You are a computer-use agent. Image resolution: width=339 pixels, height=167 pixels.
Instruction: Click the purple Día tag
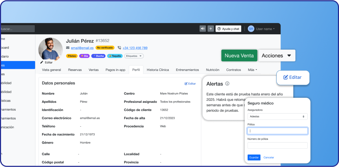coord(84,56)
